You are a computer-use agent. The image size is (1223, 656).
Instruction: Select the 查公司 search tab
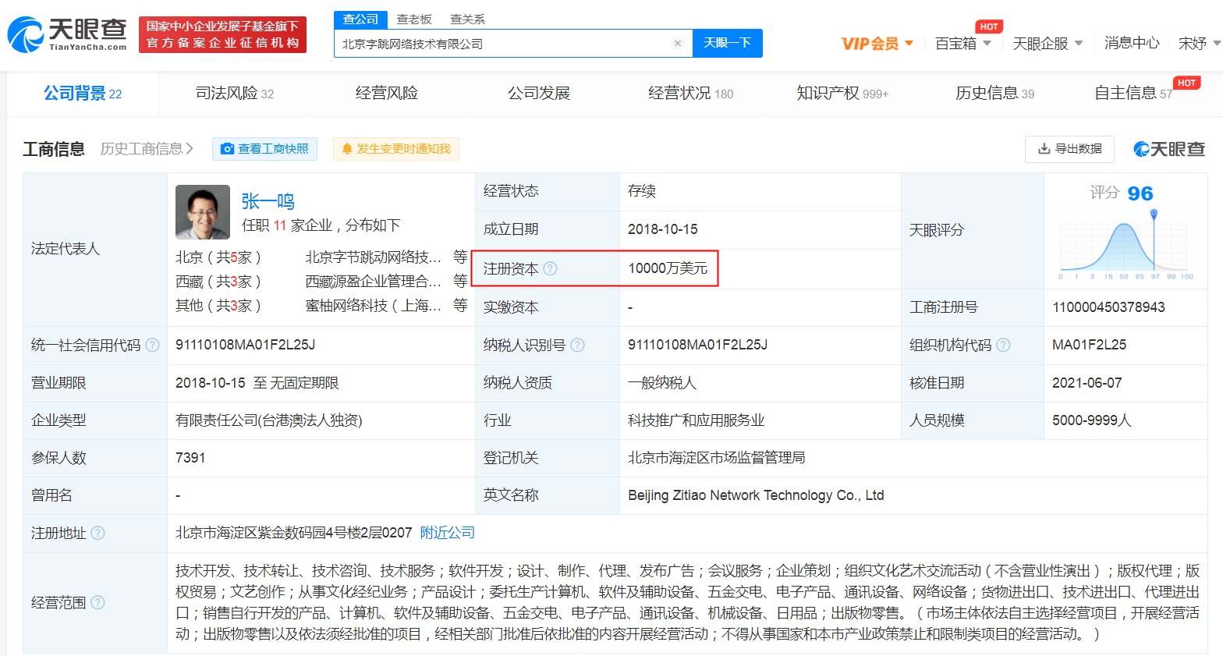pyautogui.click(x=360, y=19)
